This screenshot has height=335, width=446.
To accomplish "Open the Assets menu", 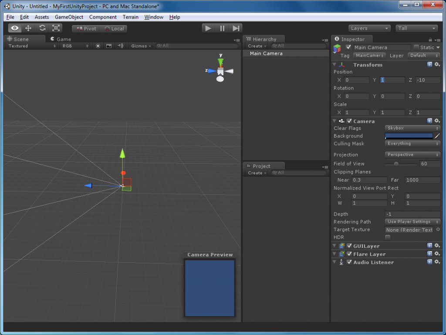I will point(41,17).
